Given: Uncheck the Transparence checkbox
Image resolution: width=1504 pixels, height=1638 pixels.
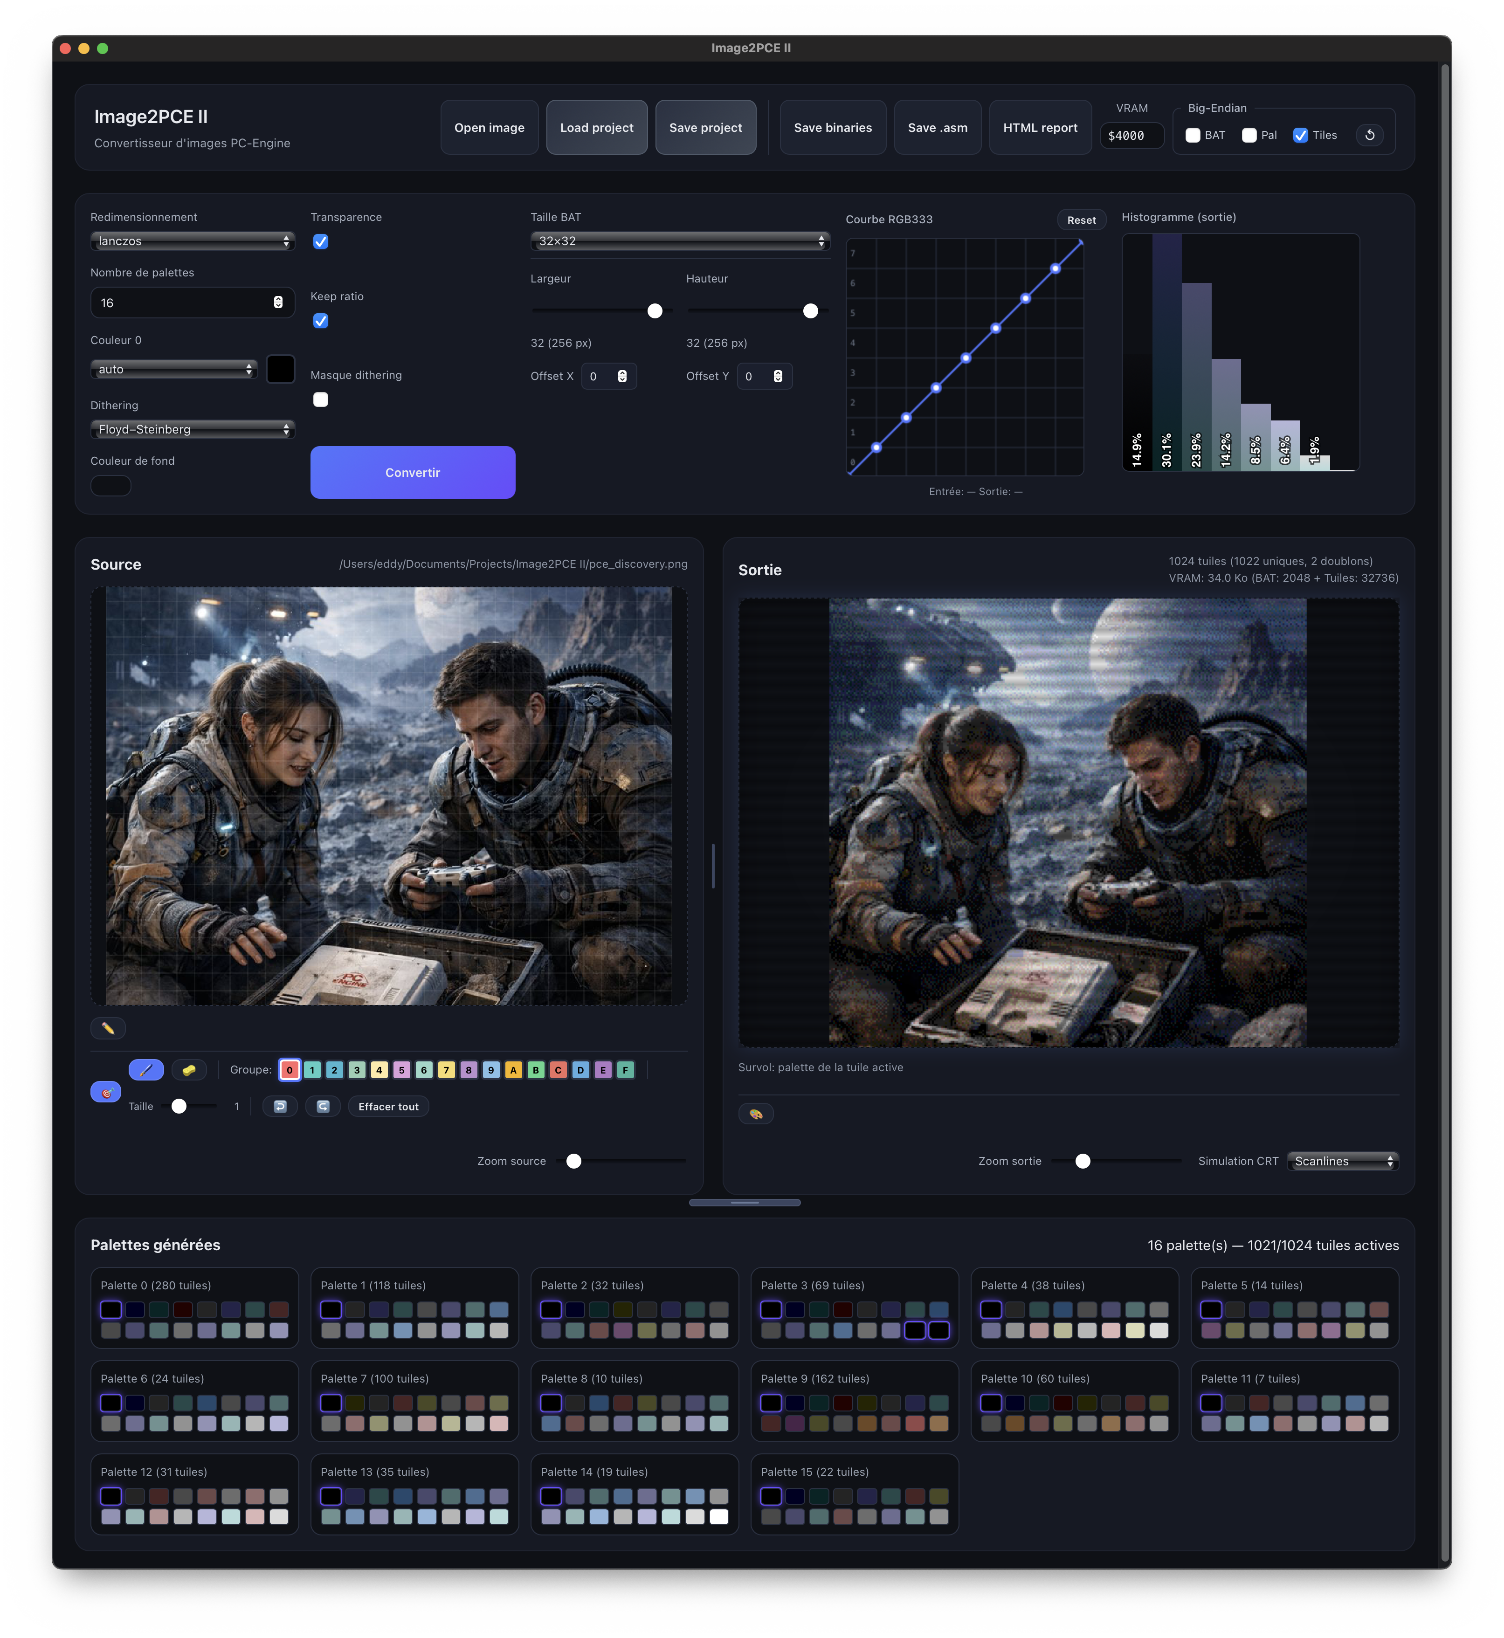Looking at the screenshot, I should click(x=321, y=241).
